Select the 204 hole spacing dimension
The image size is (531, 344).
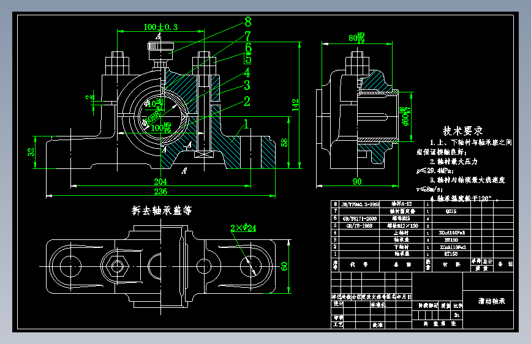tap(160, 182)
